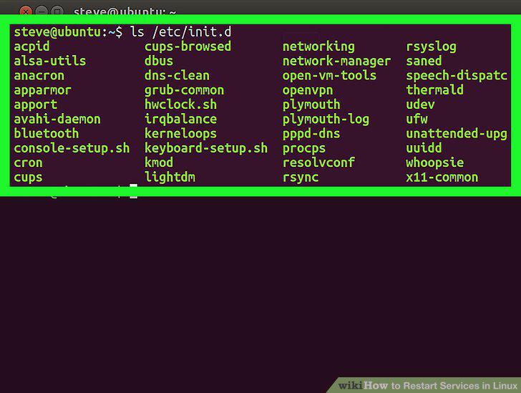Select the "apparmor" entry
Image resolution: width=521 pixels, height=393 pixels.
(42, 90)
